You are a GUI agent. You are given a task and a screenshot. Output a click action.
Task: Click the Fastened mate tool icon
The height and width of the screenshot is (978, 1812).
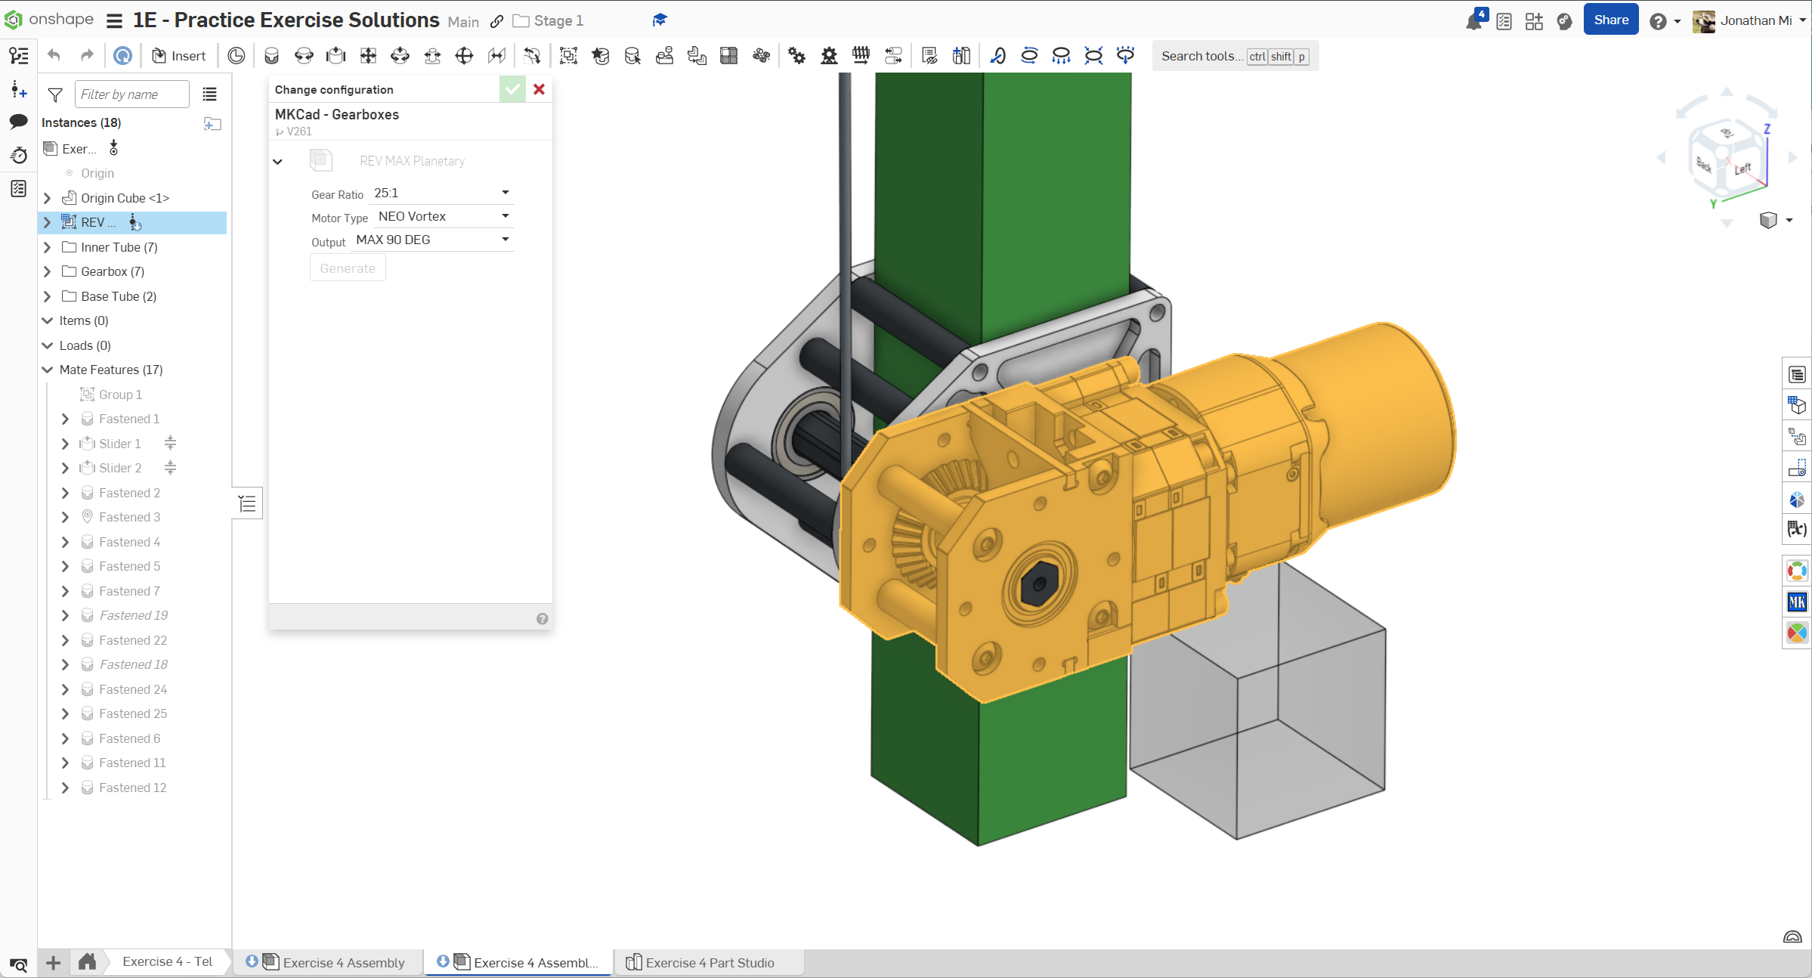coord(271,56)
